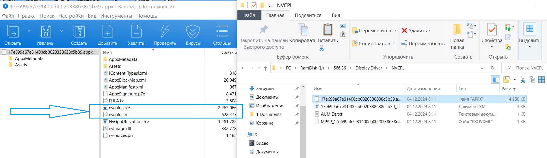Click the scissors icon below the search box
This screenshot has width=547, height=158.
click(523, 80)
